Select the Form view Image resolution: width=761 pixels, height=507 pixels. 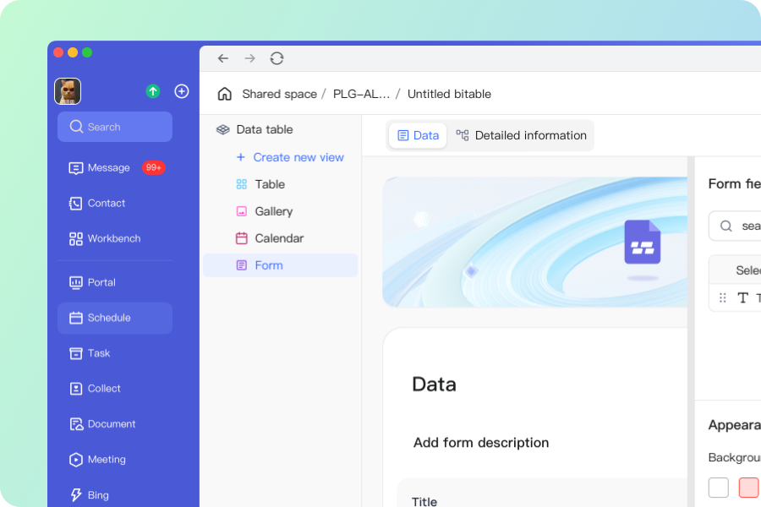coord(281,265)
